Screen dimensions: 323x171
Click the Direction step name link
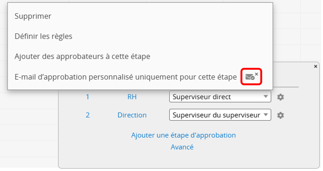132,115
